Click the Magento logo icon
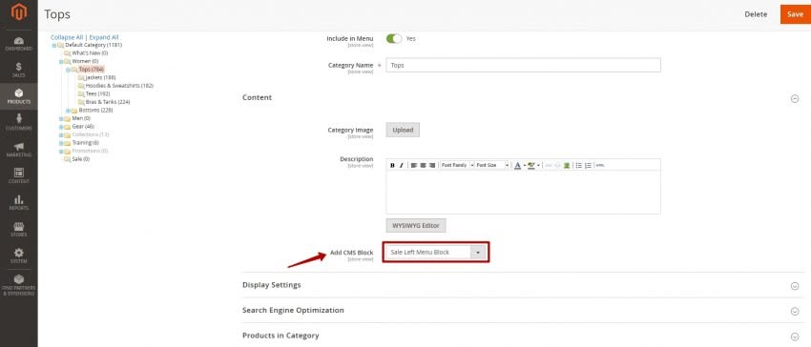This screenshot has height=347, width=811. coord(19,12)
